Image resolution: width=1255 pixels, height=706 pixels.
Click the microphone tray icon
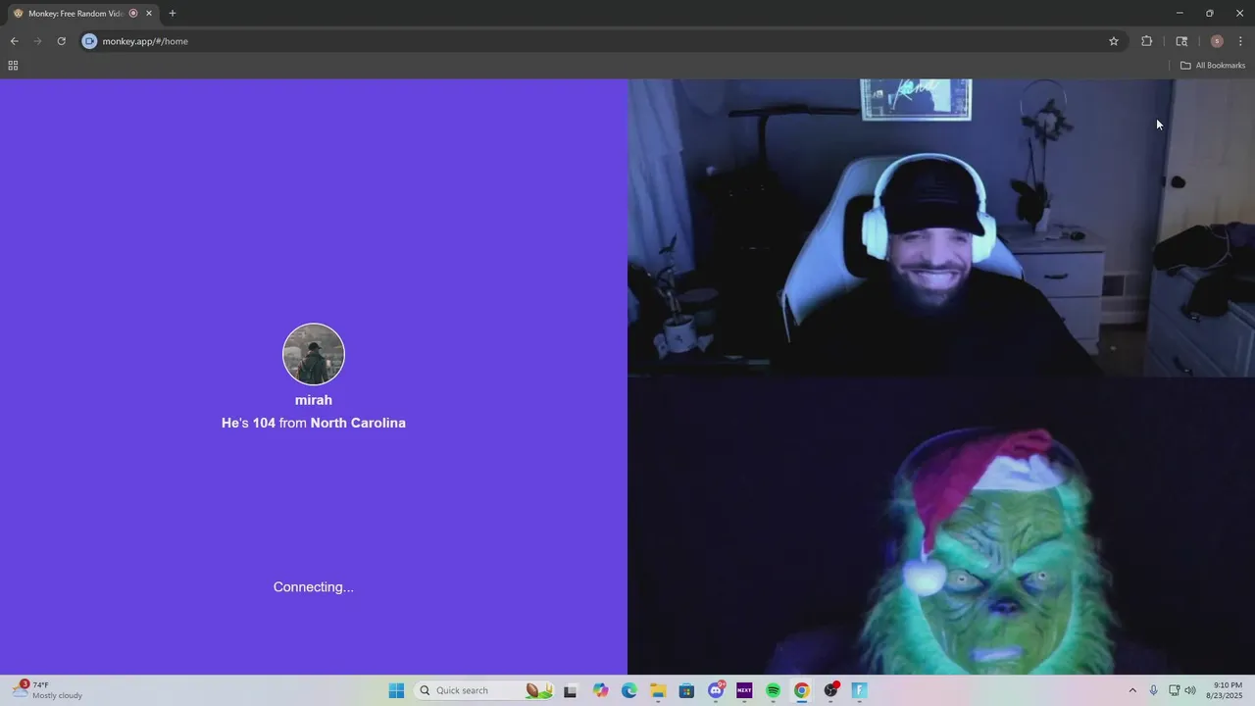tap(1153, 690)
